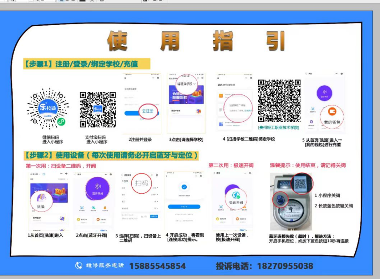The height and width of the screenshot is (279, 380).
Task: Click the circled 去注册 button in the screenshot
Action: 148,111
